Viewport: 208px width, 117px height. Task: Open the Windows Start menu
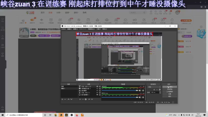click(3, 115)
